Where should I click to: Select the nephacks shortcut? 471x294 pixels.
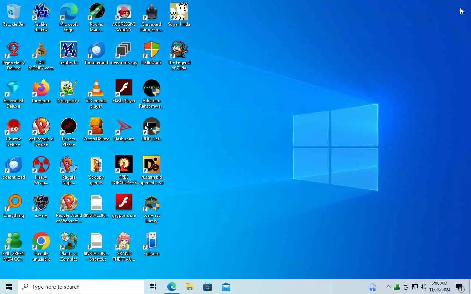(69, 54)
